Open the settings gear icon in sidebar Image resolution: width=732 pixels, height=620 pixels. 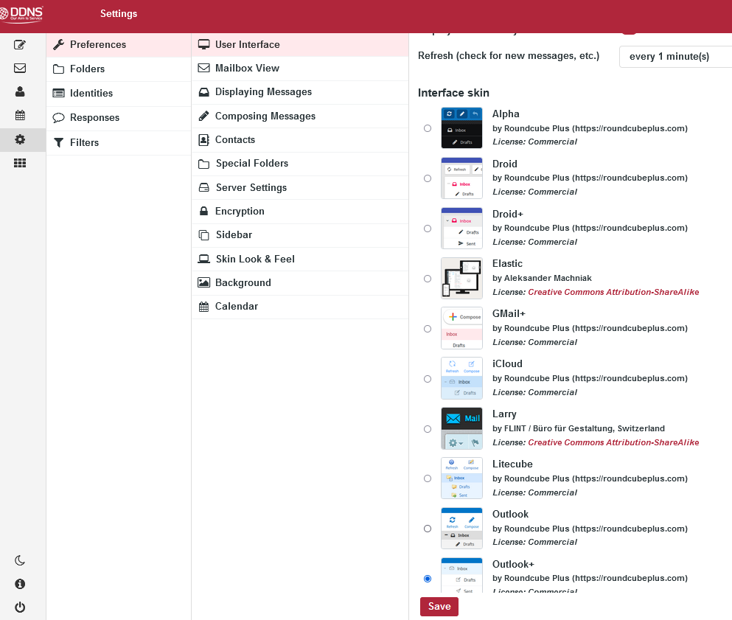[x=20, y=139]
